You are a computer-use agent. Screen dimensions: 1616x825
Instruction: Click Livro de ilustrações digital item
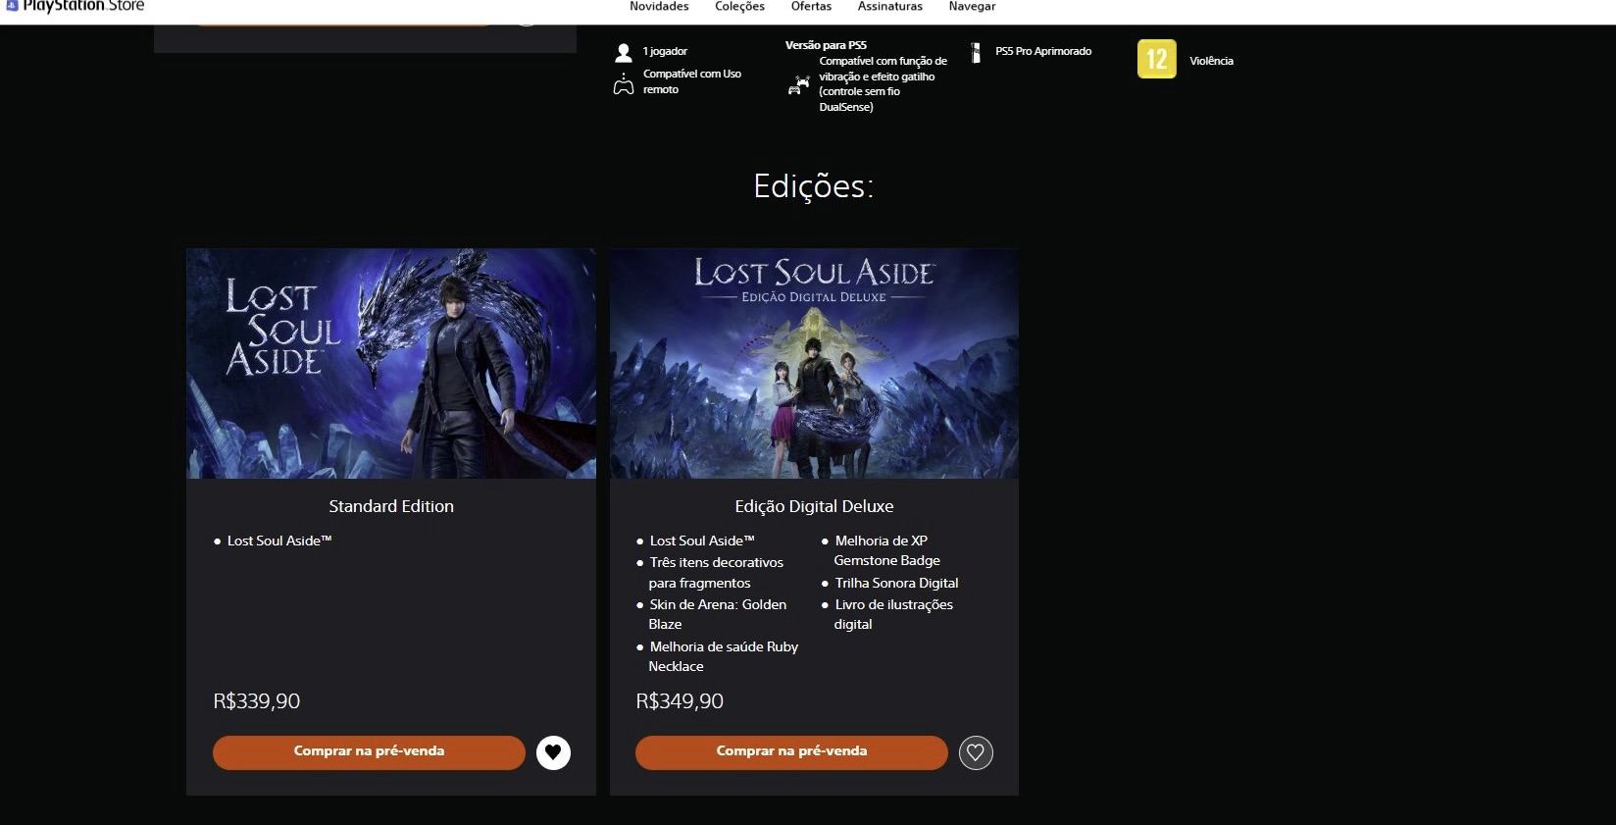click(893, 614)
